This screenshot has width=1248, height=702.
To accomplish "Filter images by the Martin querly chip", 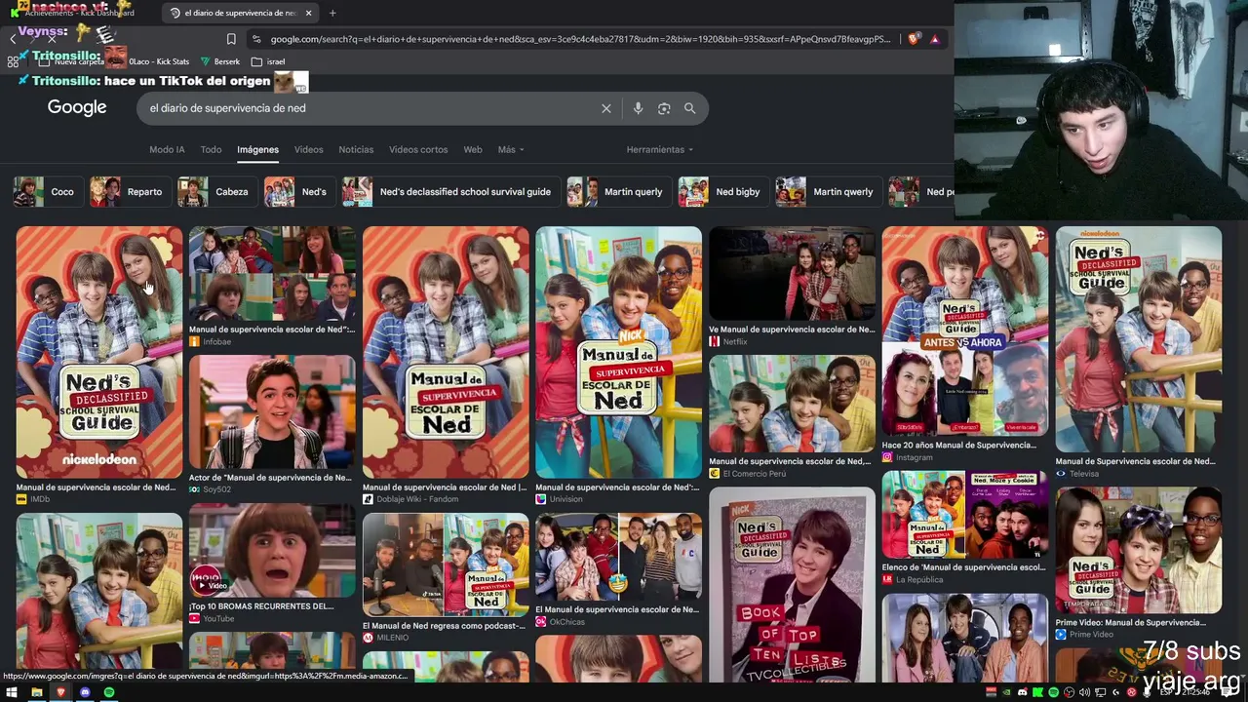I will (x=619, y=192).
